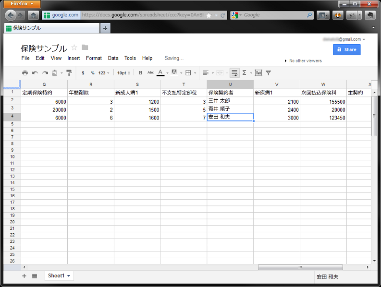Image resolution: width=381 pixels, height=287 pixels.
Task: Open a new browser tab with plus
Action: tap(105, 28)
